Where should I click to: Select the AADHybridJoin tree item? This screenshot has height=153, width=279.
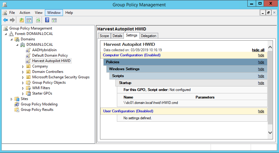44,50
